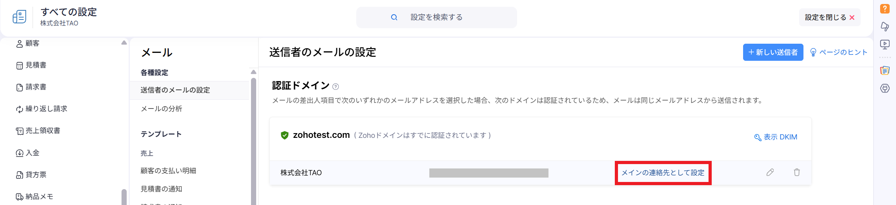Image resolution: width=896 pixels, height=205 pixels.
Task: Click the magnifier icon in settings search
Action: tap(394, 17)
